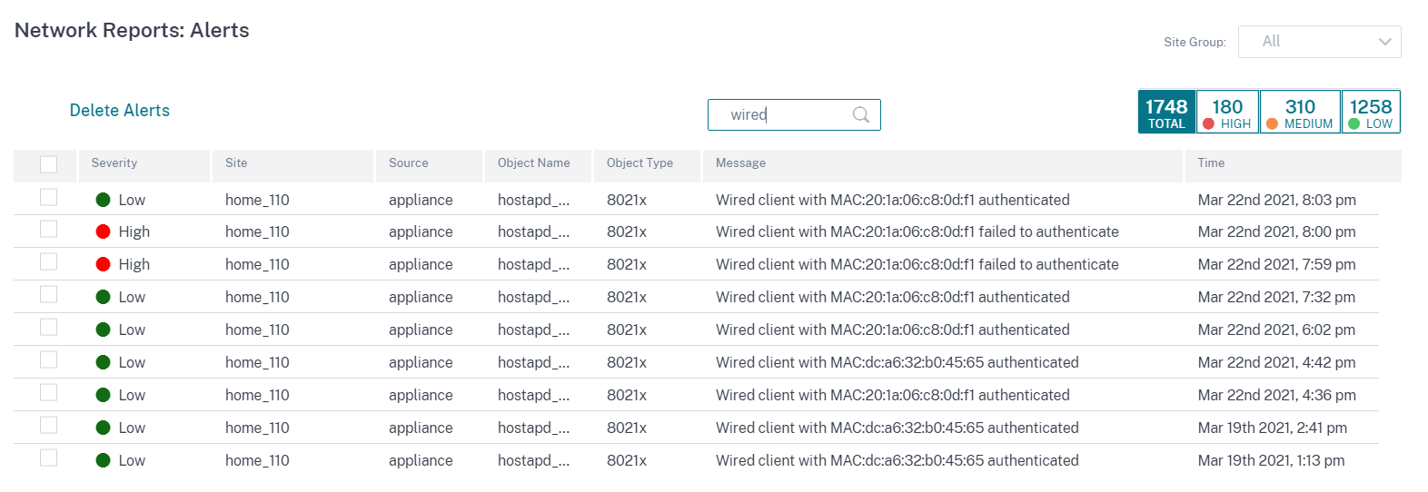Click the appliance source cell at 4:36 pm
Screen dimensions: 1428x492
(421, 395)
